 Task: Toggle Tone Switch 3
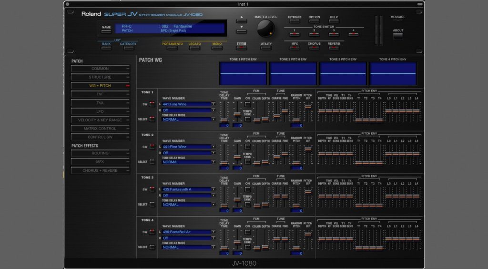(x=334, y=34)
